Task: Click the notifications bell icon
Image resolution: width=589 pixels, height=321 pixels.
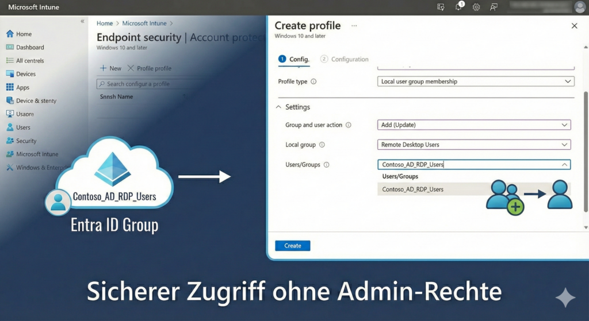Action: click(459, 7)
